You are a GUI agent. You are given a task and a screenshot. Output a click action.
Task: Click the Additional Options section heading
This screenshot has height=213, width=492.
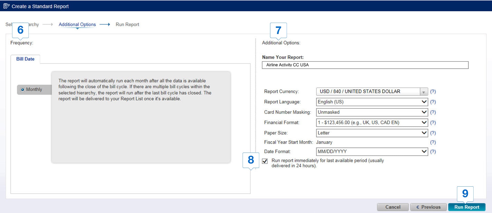pyautogui.click(x=281, y=43)
